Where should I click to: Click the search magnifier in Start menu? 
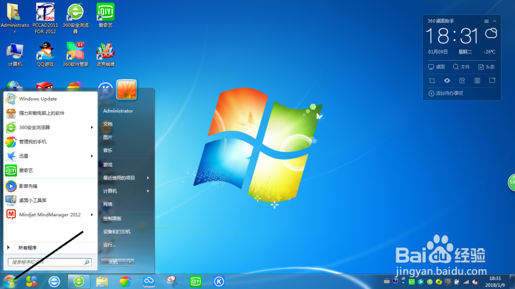coord(87,262)
